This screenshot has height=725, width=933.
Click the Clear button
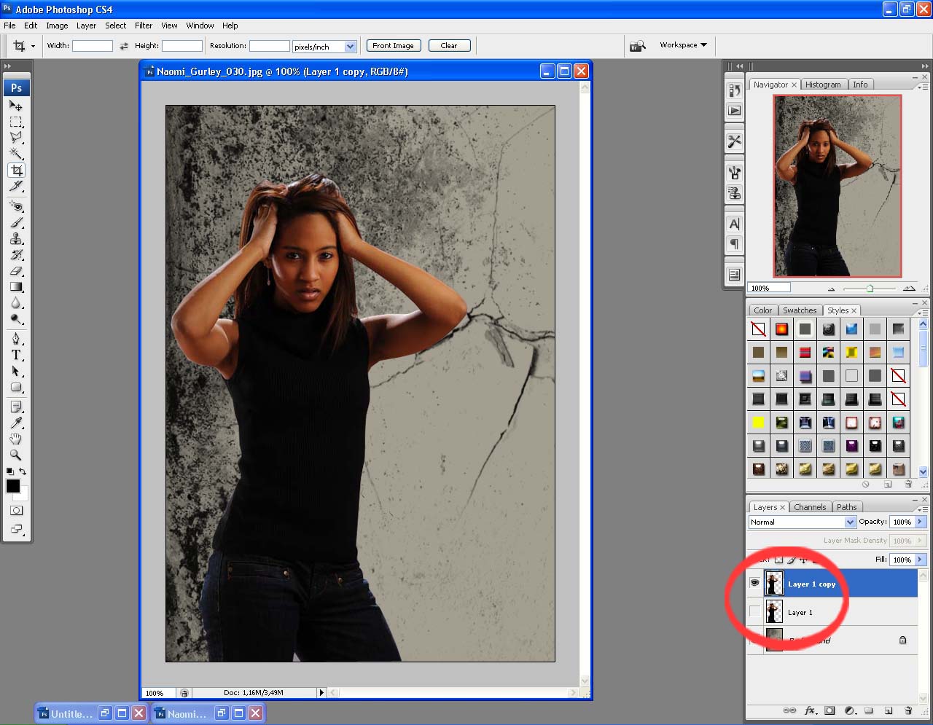(x=449, y=45)
